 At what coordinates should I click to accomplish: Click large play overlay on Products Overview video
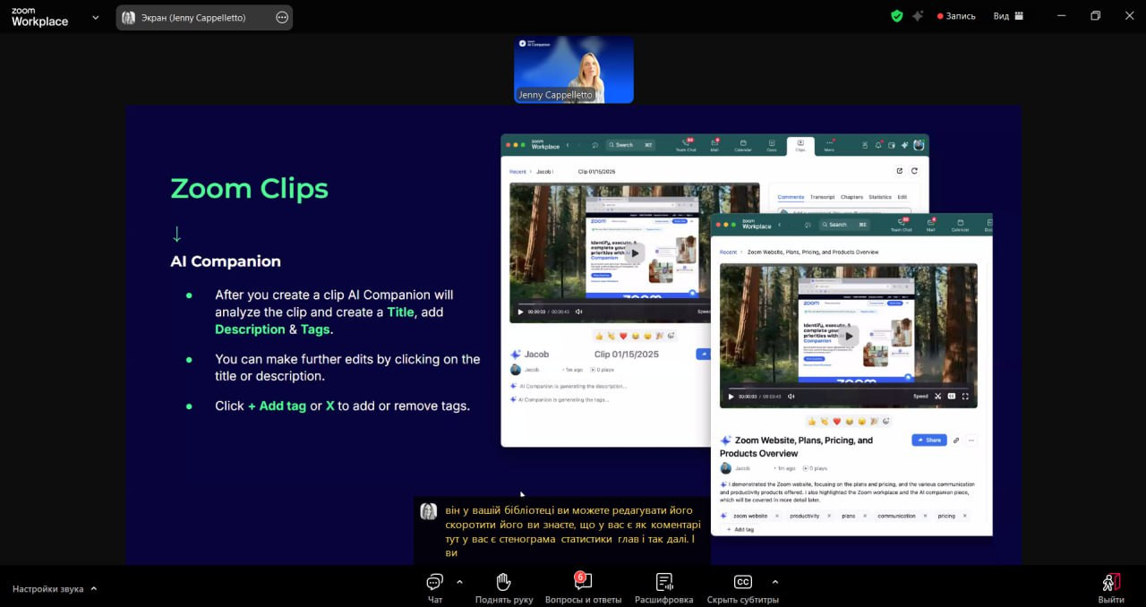848,335
